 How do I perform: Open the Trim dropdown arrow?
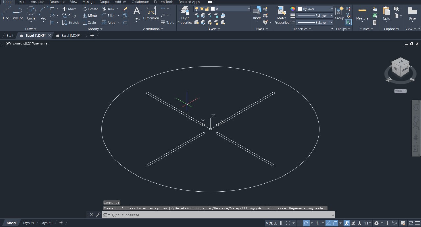pyautogui.click(x=118, y=9)
